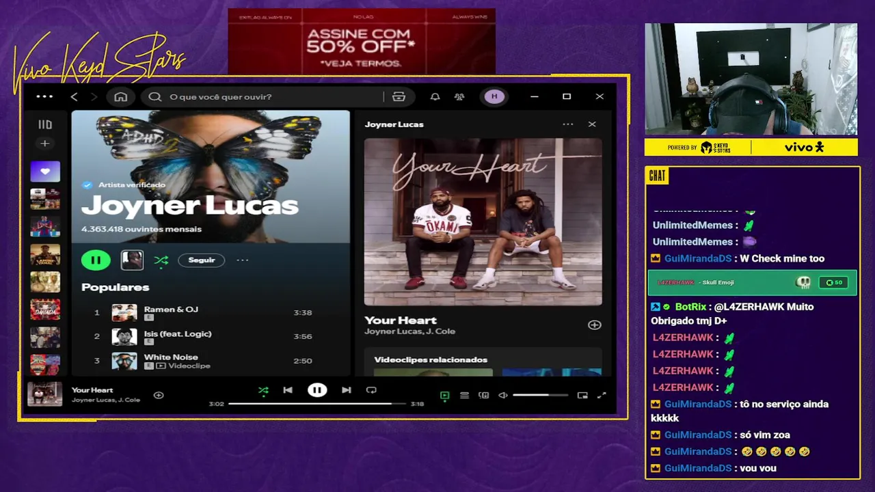Open the queue icon
875x492 pixels.
[x=464, y=395]
